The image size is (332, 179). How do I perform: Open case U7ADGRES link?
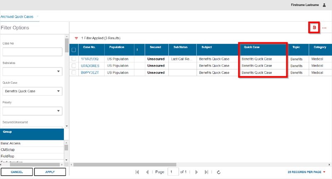point(90,66)
